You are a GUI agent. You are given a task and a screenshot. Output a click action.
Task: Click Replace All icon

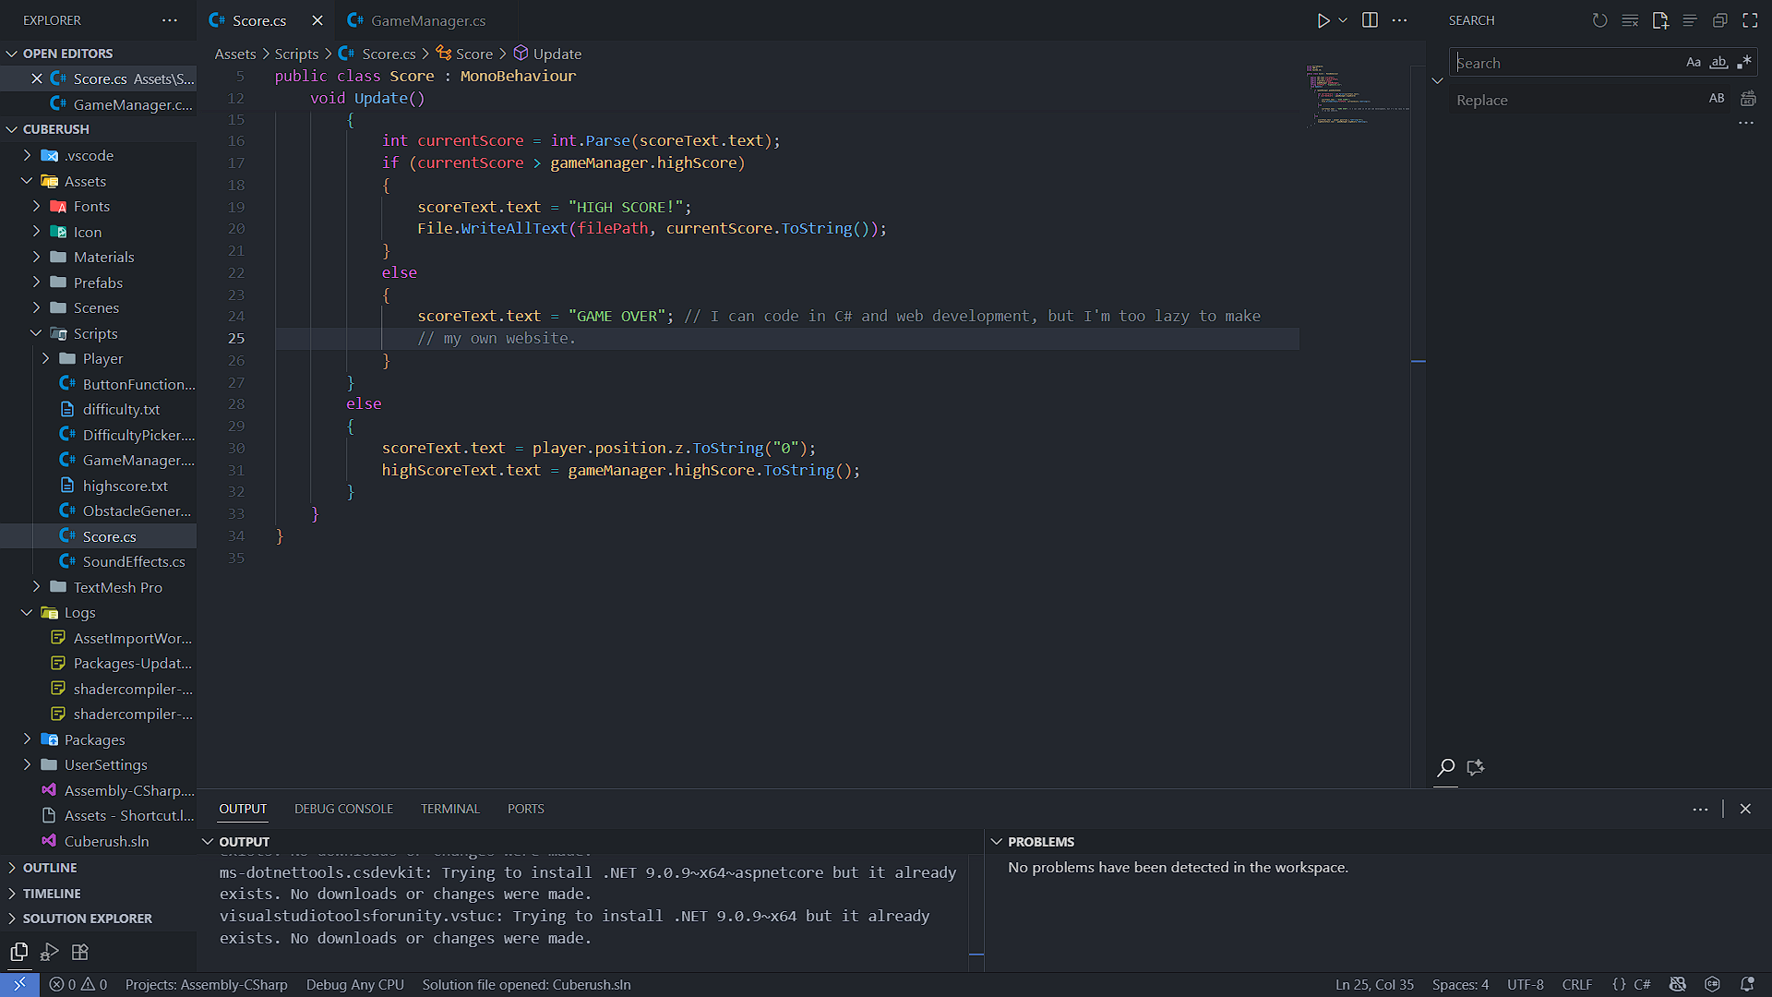[x=1748, y=99]
